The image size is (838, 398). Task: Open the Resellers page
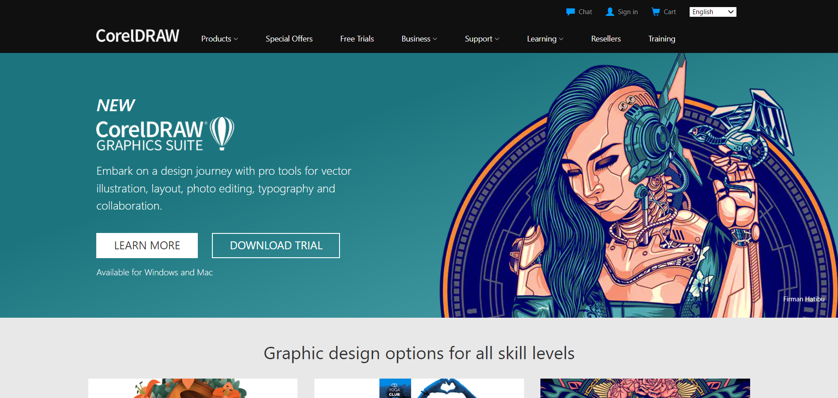click(x=606, y=39)
